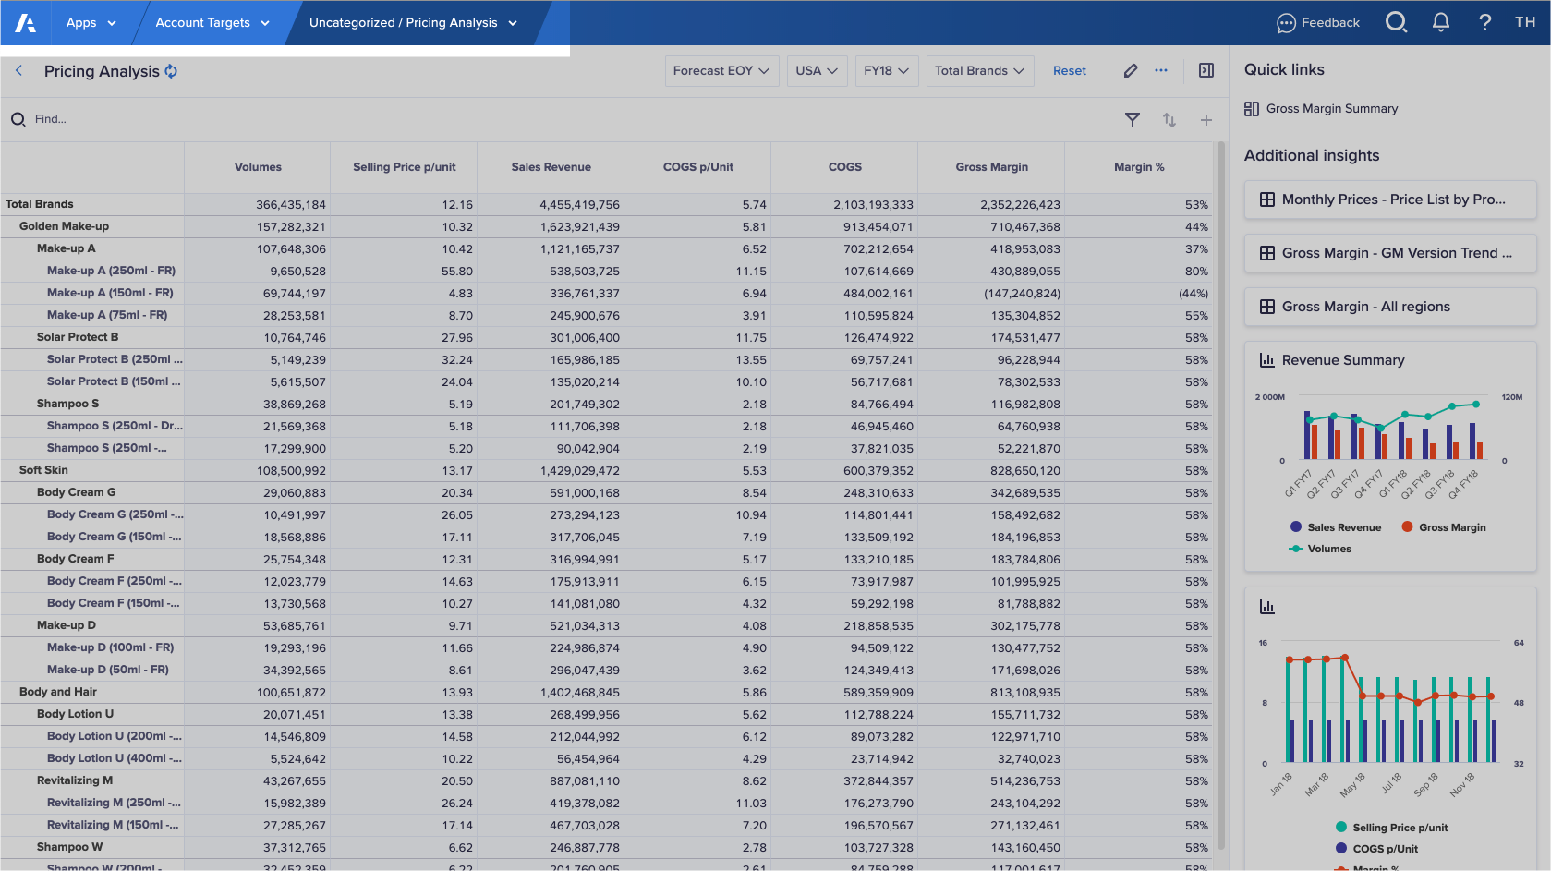Open the Gross Margin Summary quick link
The image size is (1551, 871).
(x=1331, y=109)
